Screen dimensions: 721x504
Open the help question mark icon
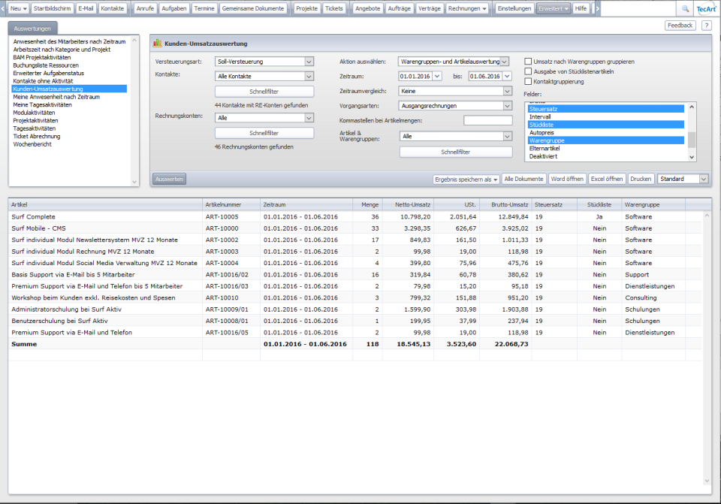pyautogui.click(x=706, y=26)
